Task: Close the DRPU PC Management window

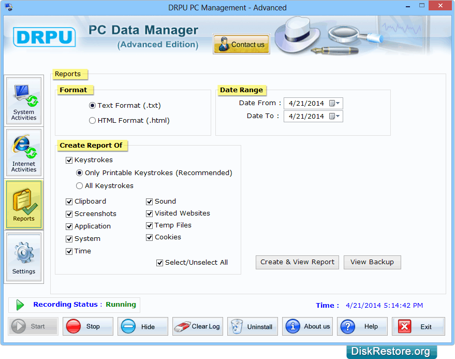Action: [x=440, y=6]
